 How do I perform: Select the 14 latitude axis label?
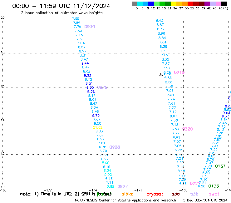[2, 120]
